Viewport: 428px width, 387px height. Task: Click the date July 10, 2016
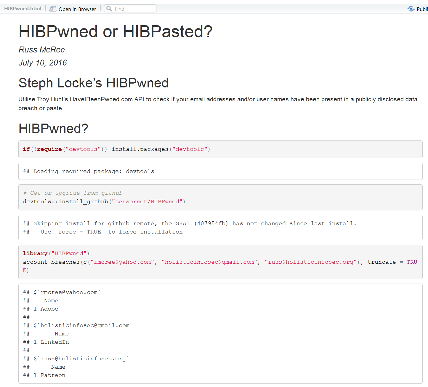[43, 63]
